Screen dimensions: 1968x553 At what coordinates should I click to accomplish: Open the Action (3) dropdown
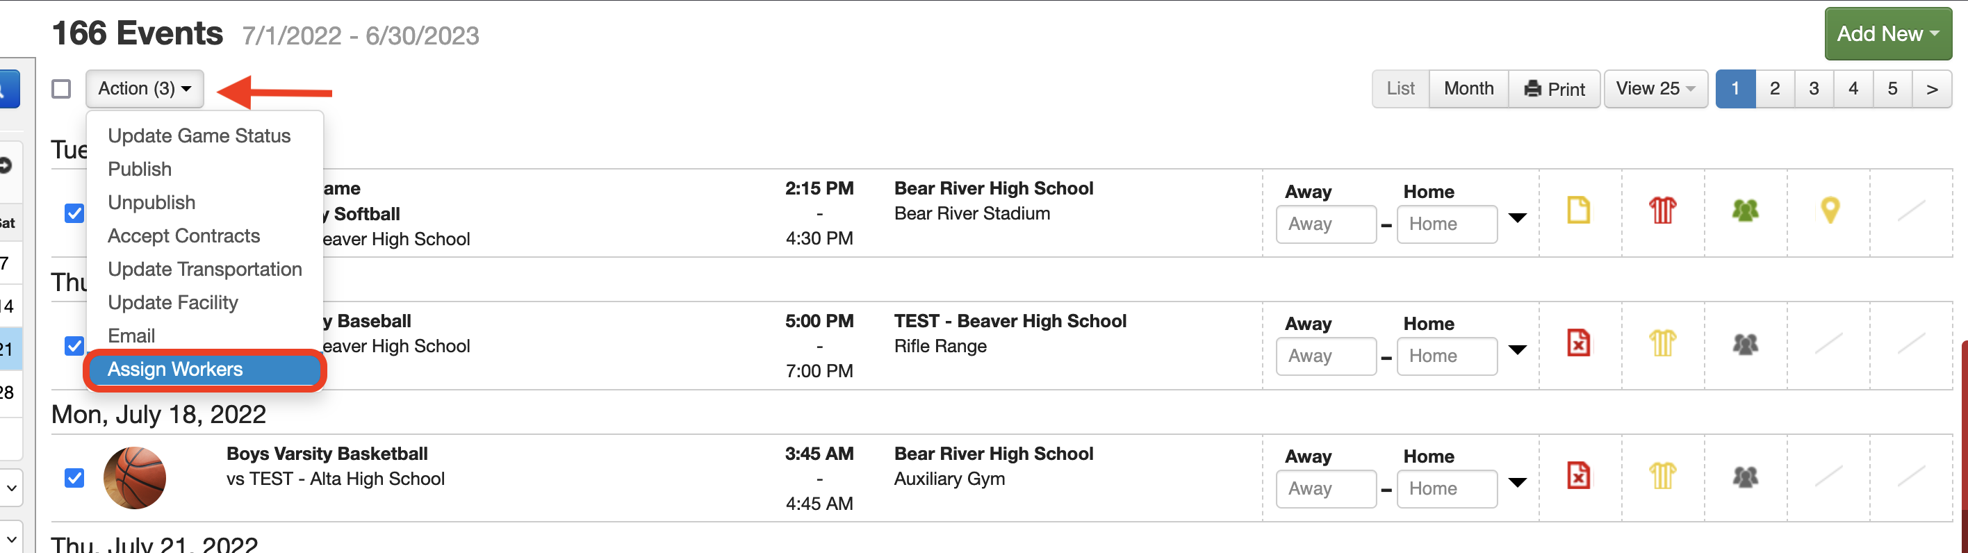click(x=145, y=89)
